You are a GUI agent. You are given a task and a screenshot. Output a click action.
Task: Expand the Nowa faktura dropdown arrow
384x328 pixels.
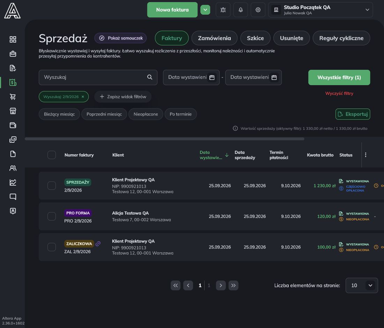pos(205,10)
